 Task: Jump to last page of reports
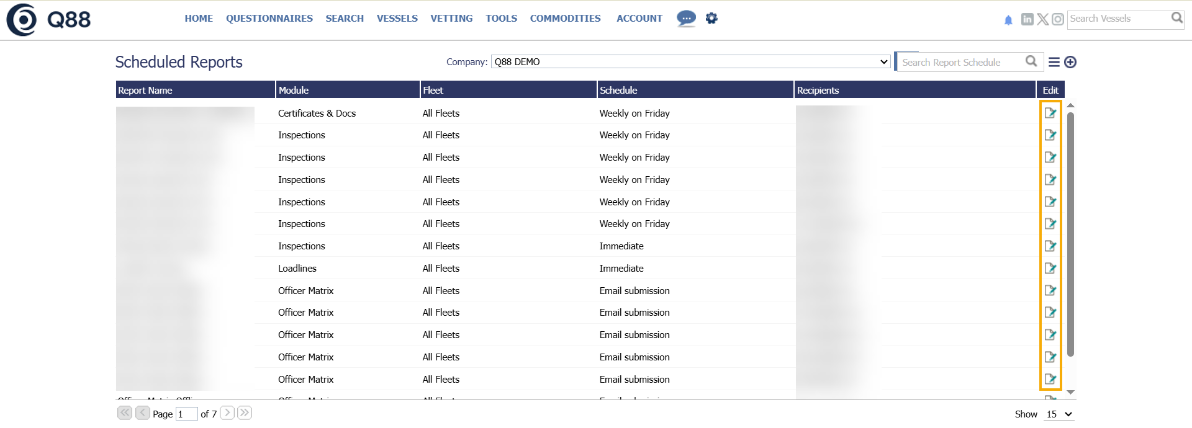(245, 413)
